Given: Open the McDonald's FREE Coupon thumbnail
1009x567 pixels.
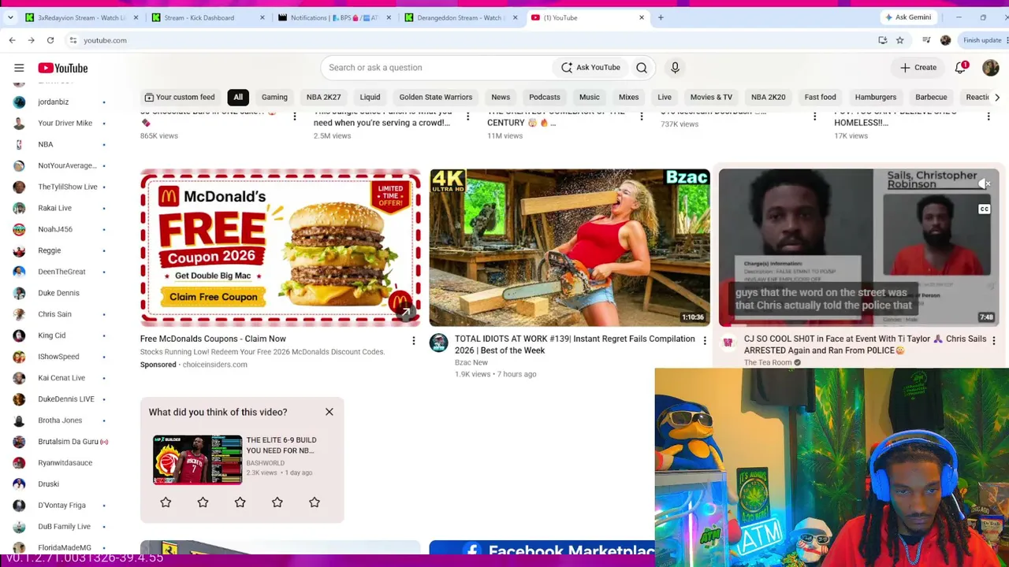Looking at the screenshot, I should click(x=281, y=247).
